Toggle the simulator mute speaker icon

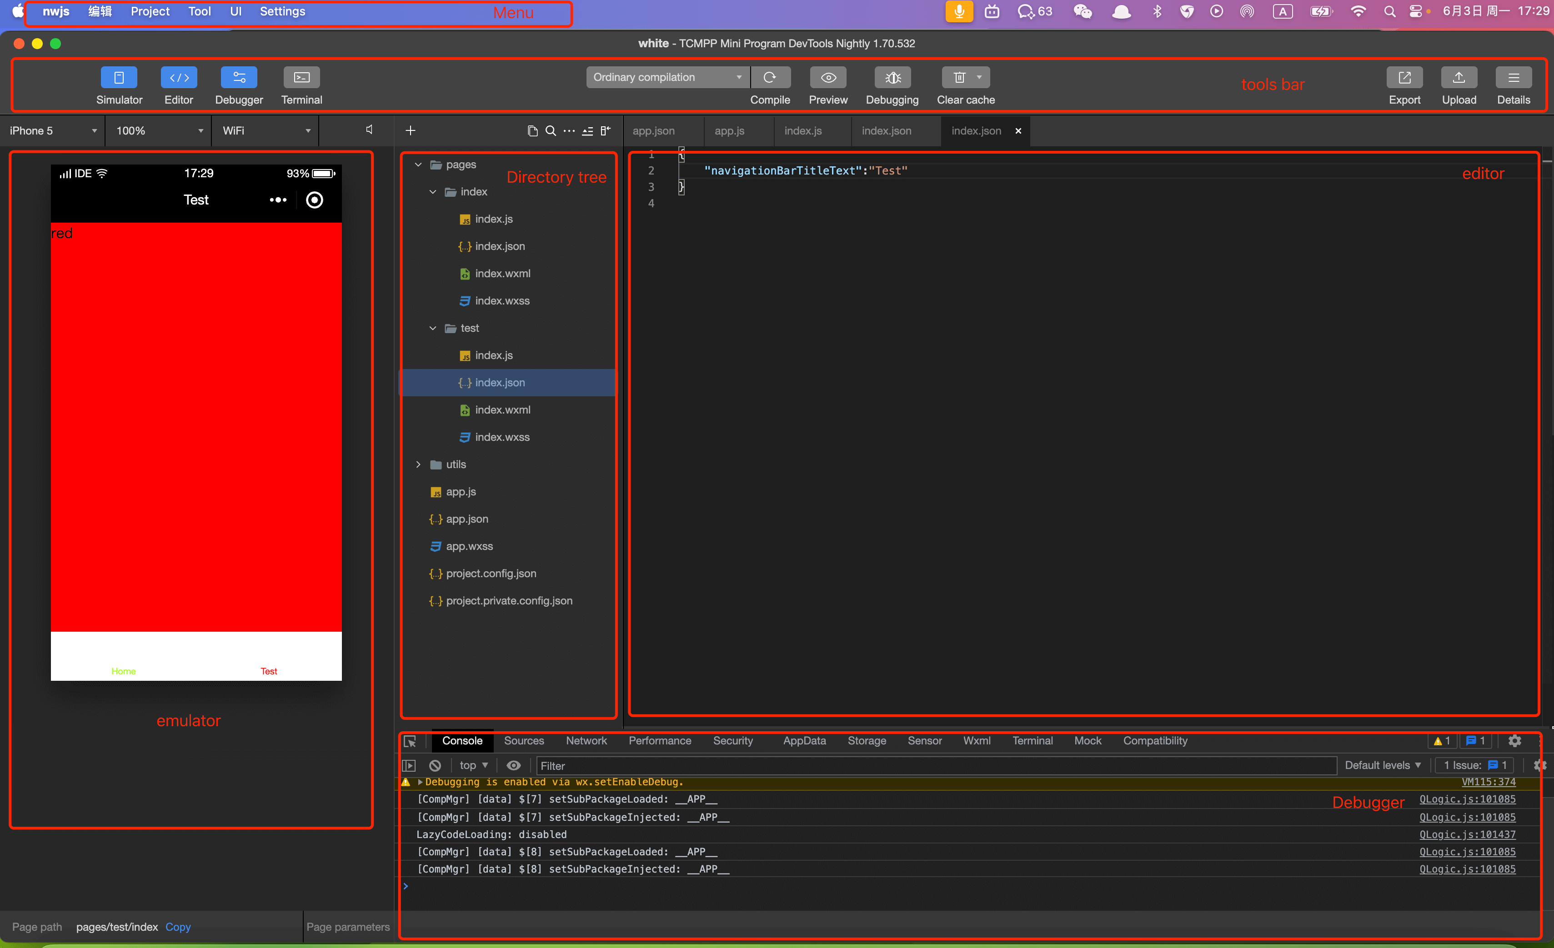click(x=370, y=130)
